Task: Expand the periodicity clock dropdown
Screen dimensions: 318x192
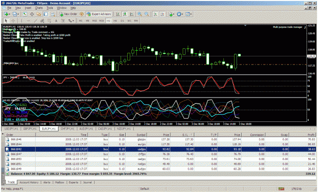Action: 182,14
